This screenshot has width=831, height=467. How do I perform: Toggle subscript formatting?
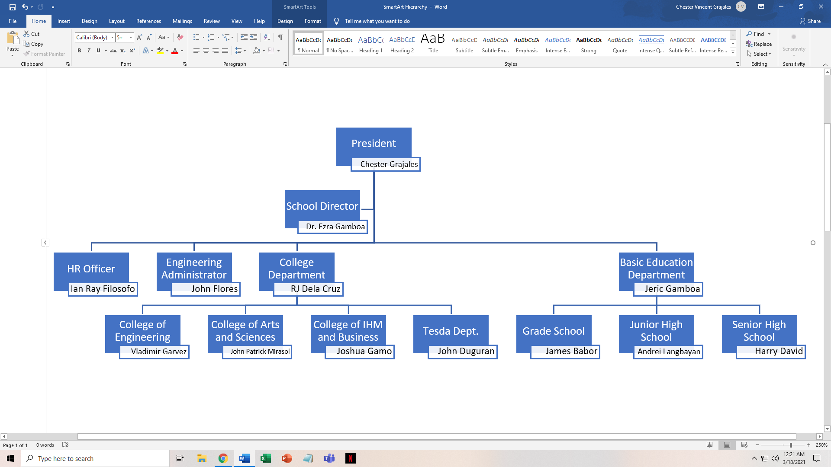click(x=122, y=51)
